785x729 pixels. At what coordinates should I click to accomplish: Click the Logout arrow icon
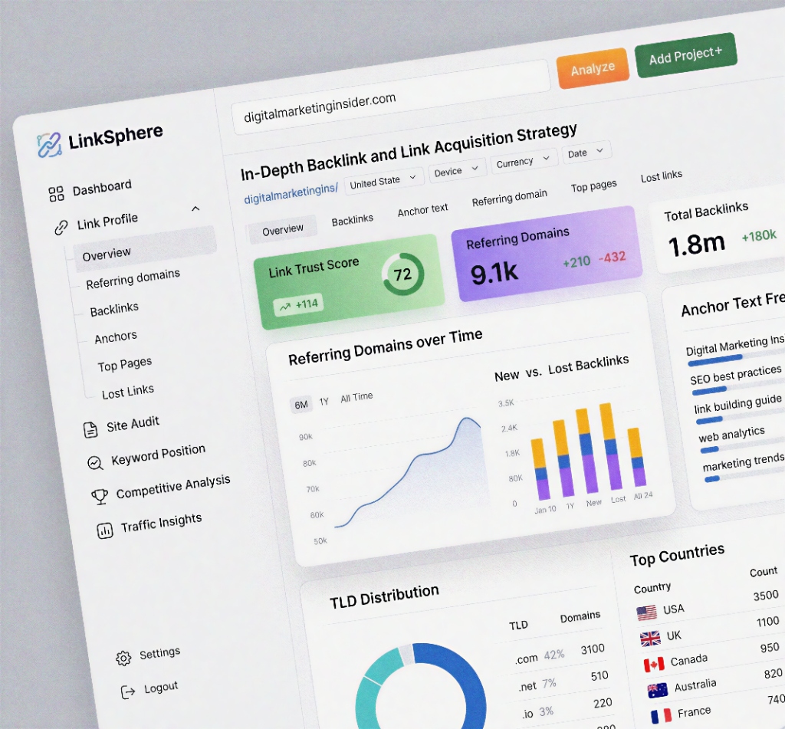pos(128,692)
